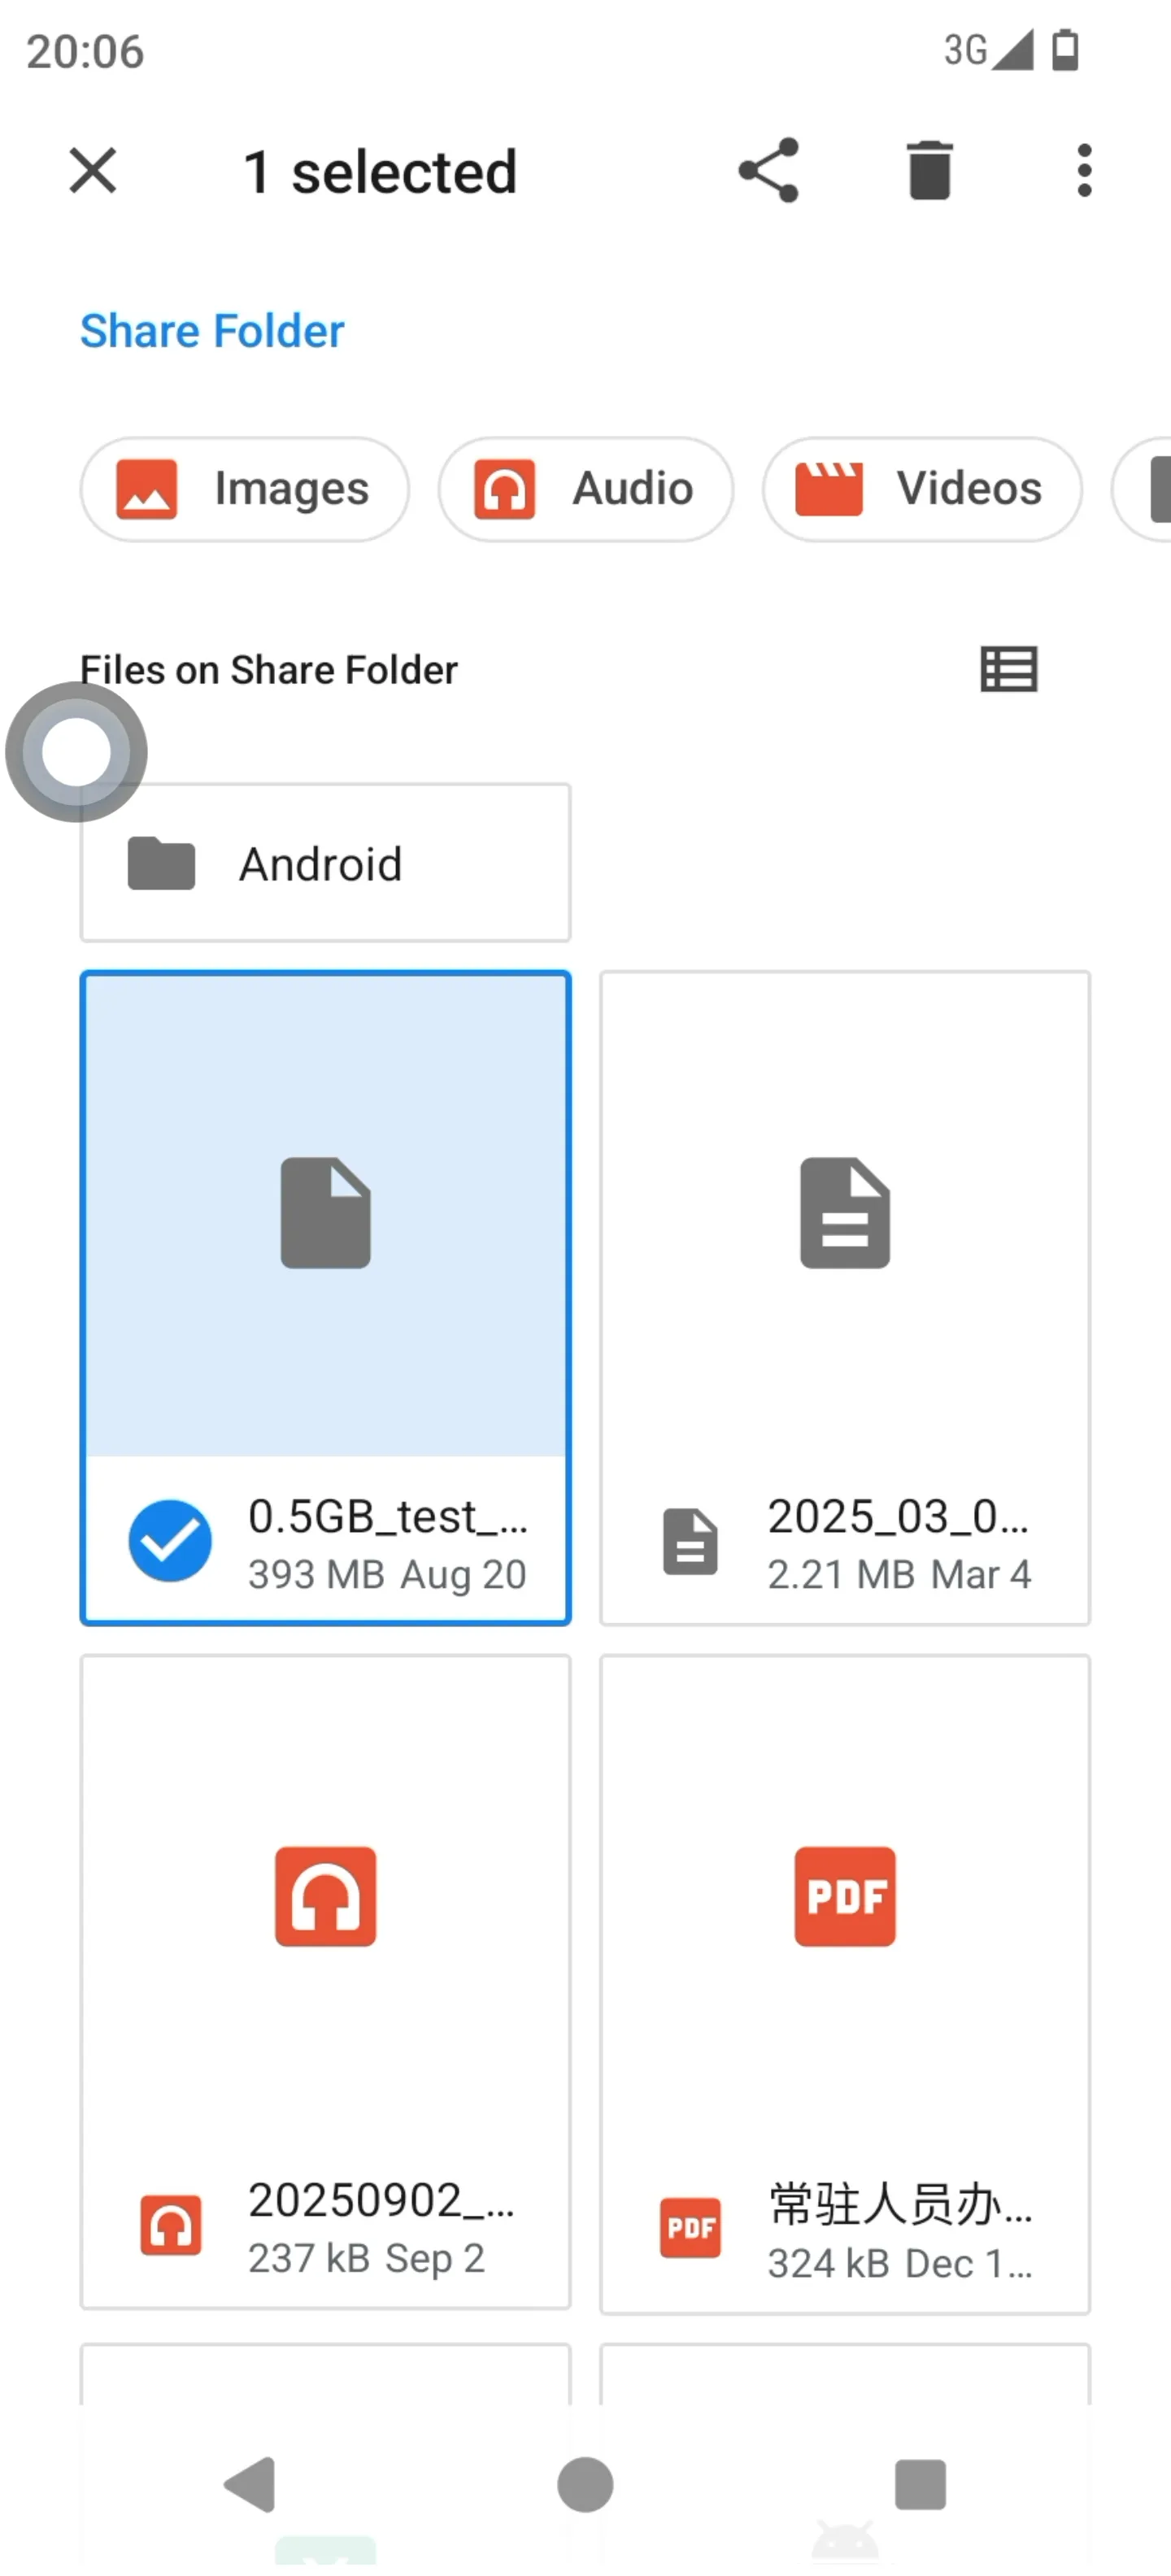Open the Share Folder breadcrumb link
The image size is (1171, 2576).
[212, 331]
